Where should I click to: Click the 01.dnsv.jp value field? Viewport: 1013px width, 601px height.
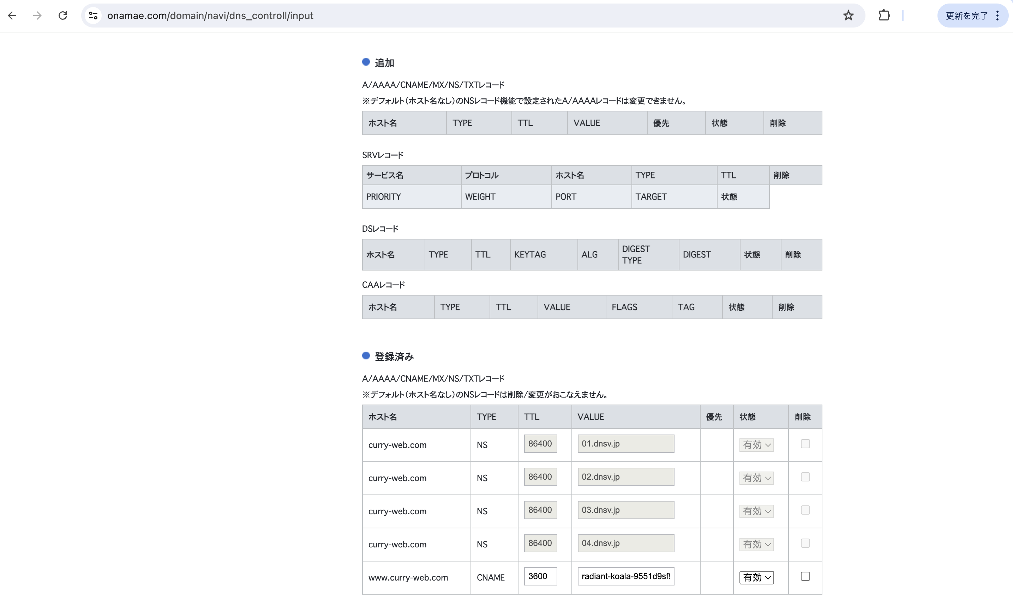click(x=626, y=443)
